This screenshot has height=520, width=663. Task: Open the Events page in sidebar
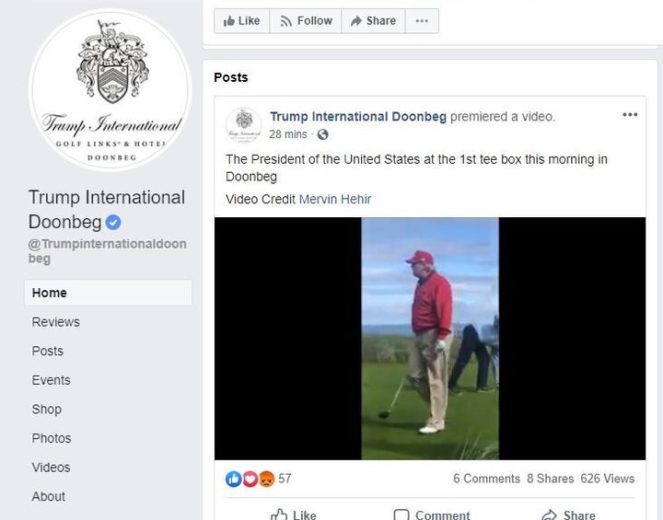[51, 380]
